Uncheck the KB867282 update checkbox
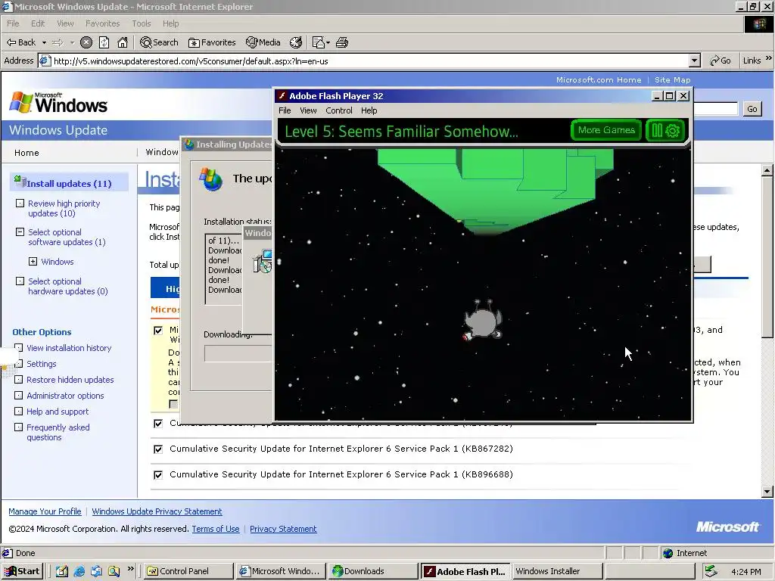Screen dimensions: 775x581 tap(158, 449)
